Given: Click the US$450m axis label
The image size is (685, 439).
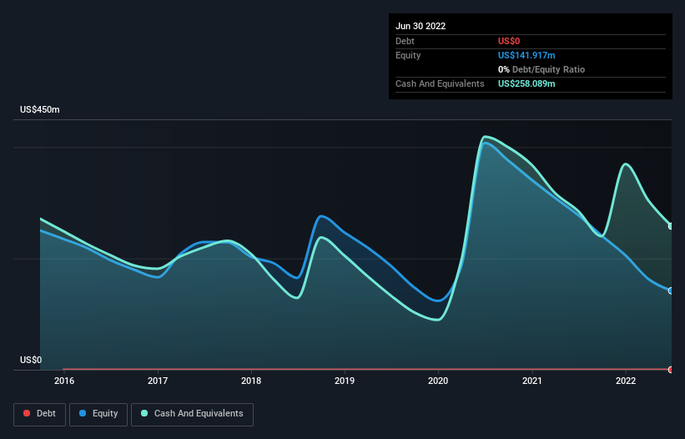Looking at the screenshot, I should (40, 109).
